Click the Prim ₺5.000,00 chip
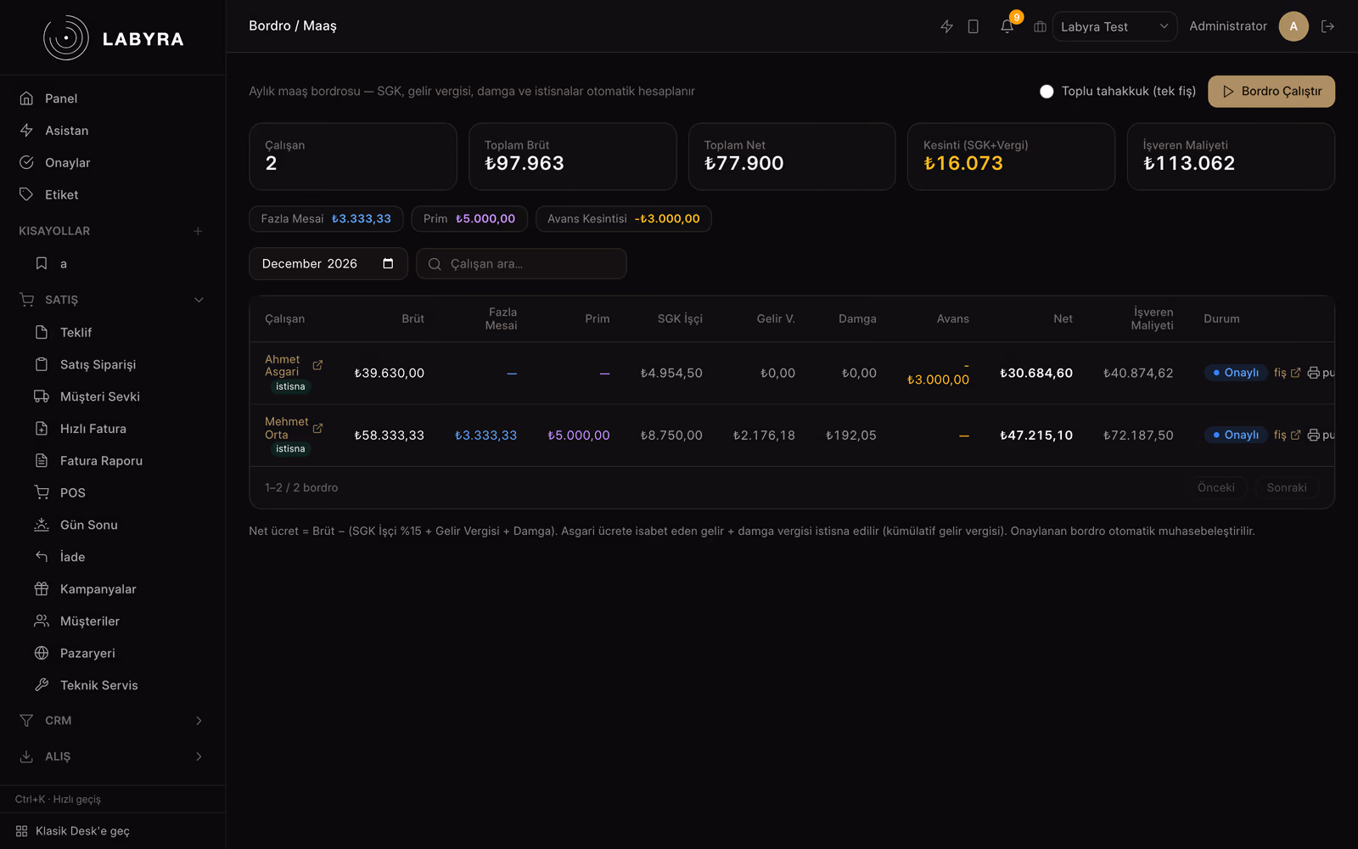Viewport: 1358px width, 849px height. 469,219
